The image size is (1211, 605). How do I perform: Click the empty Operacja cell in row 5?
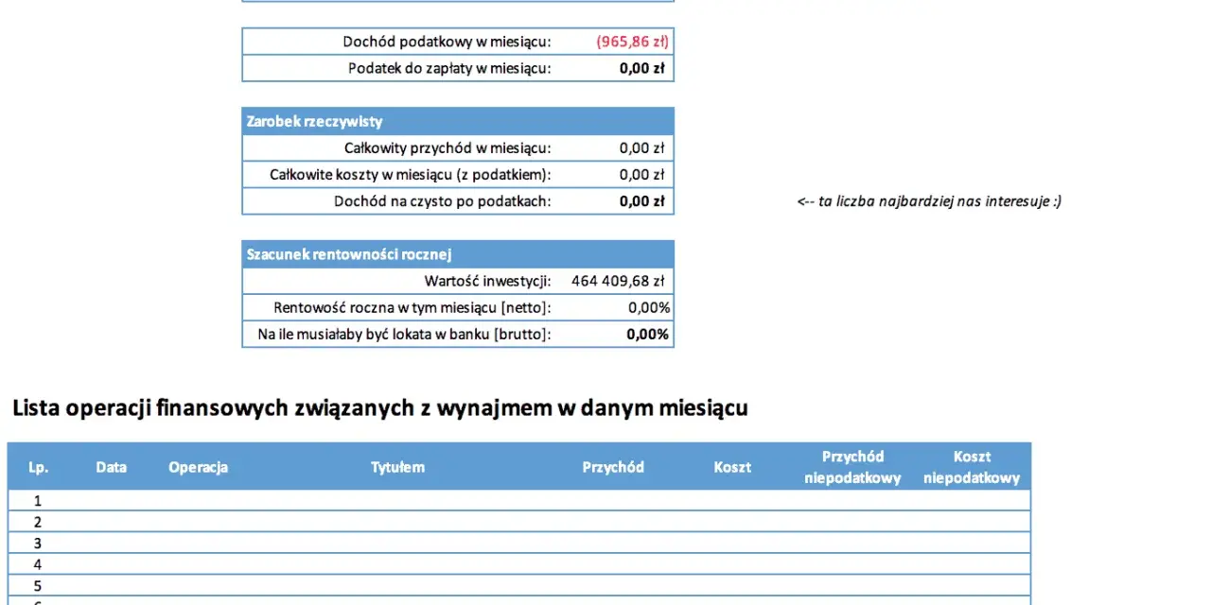199,586
